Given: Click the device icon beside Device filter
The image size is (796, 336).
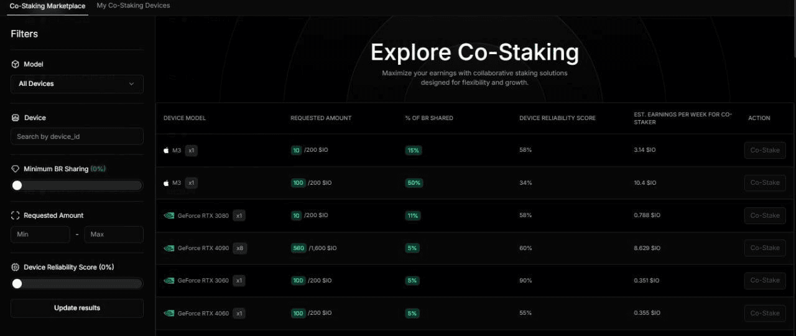Looking at the screenshot, I should [16, 118].
